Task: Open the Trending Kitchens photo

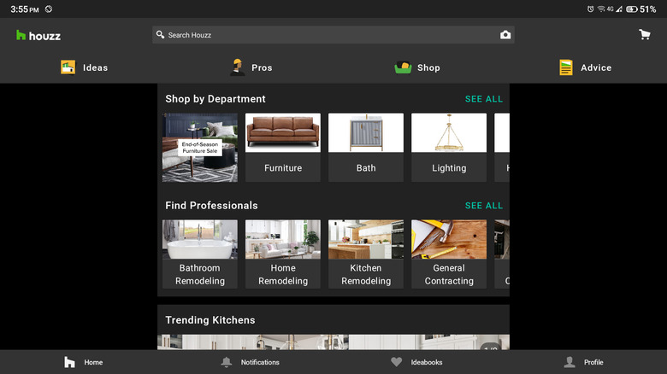Action: pyautogui.click(x=333, y=342)
